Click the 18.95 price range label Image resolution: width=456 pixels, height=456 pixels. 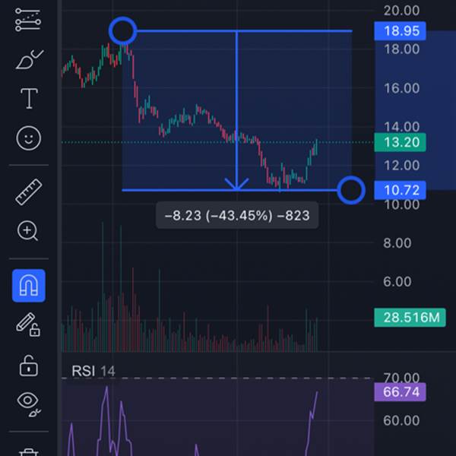(400, 31)
